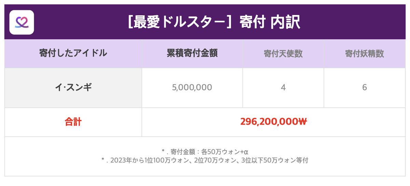Click the footnote starting with 2023年から

pos(205,160)
